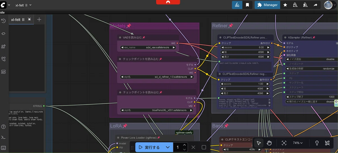Open the queue history sidebar icon

point(3,21)
